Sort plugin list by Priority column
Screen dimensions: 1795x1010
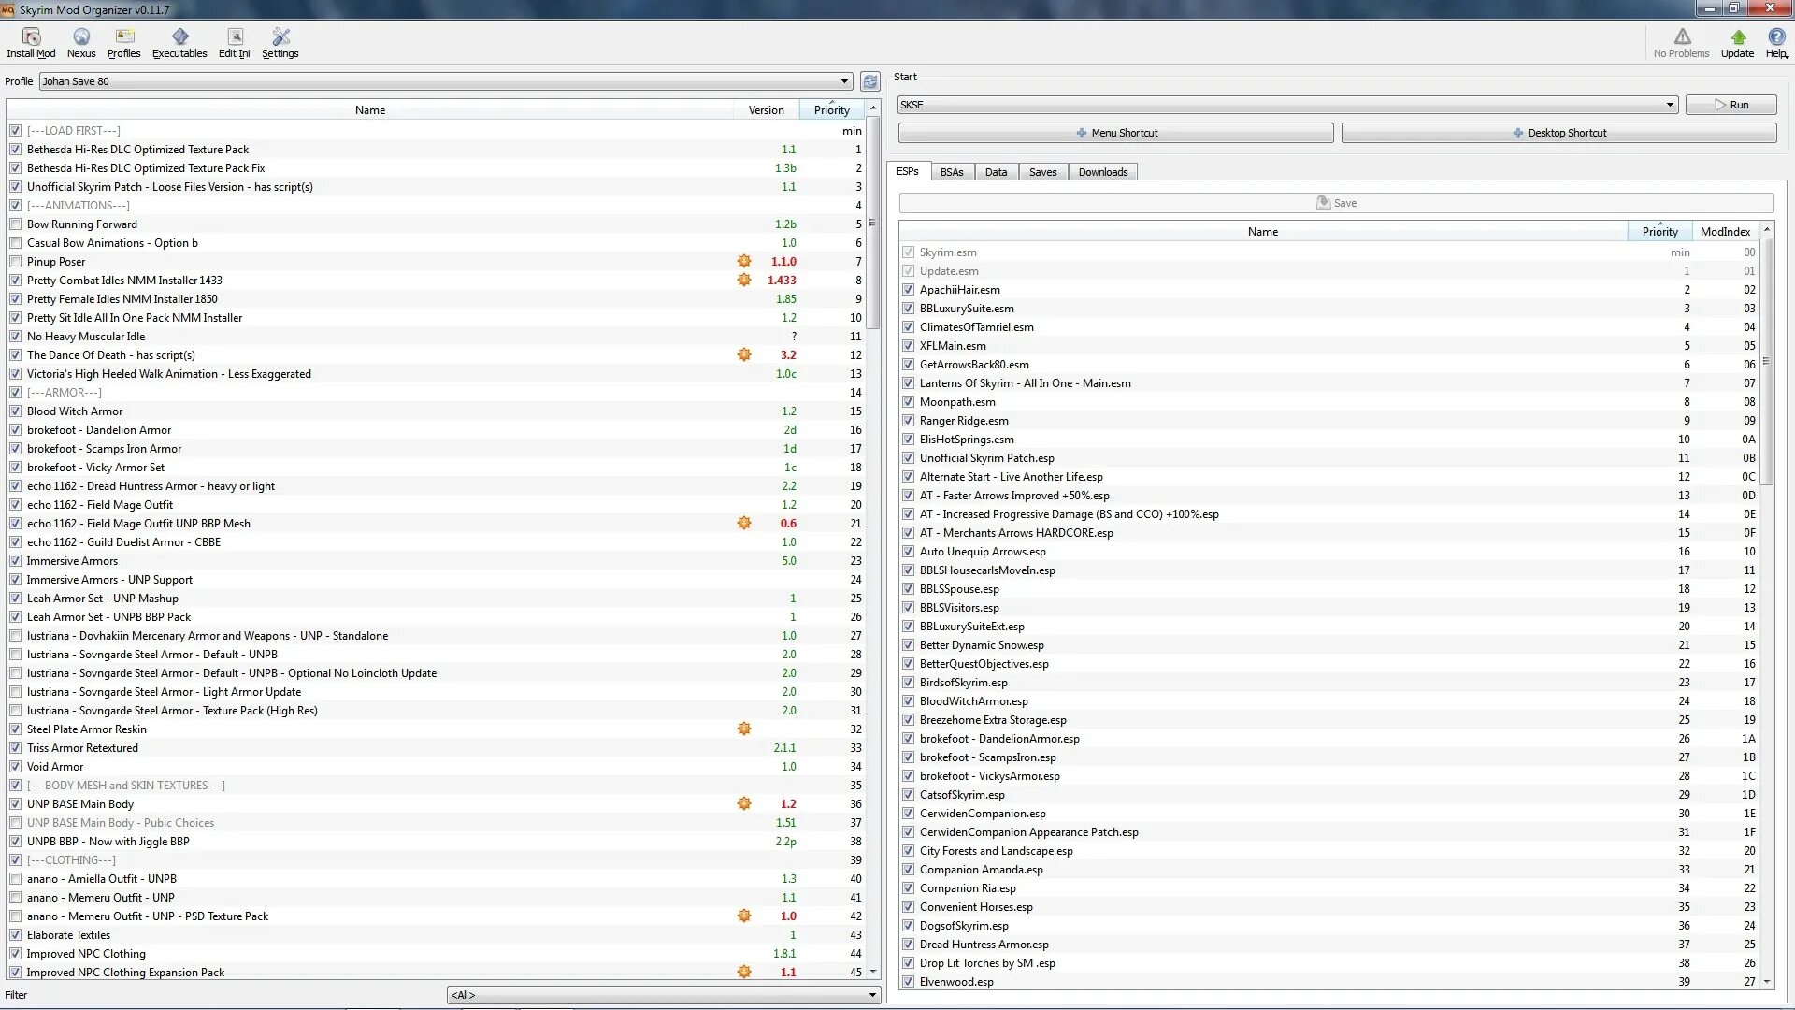(1659, 231)
